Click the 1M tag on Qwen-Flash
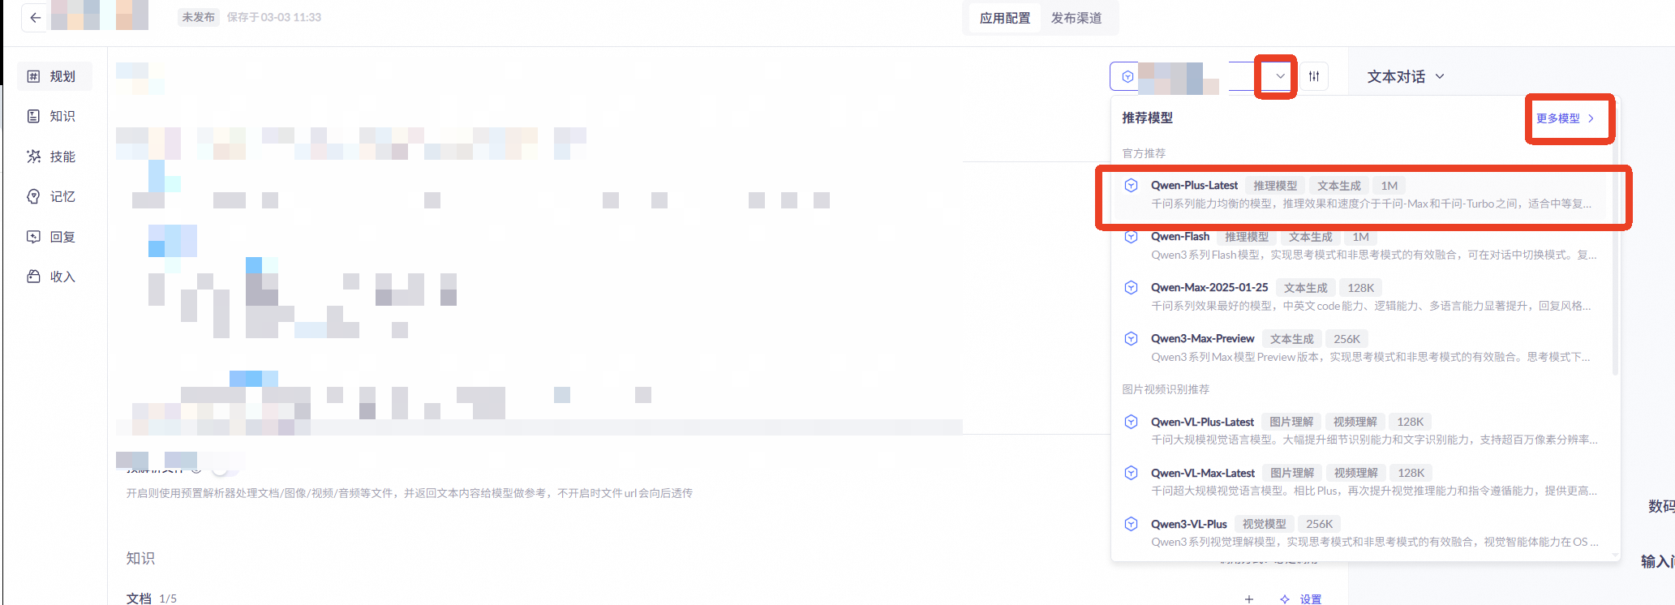 (x=1360, y=237)
